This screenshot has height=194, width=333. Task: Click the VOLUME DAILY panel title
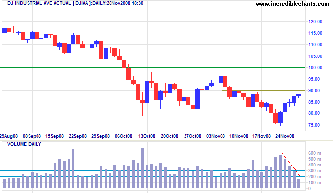point(24,144)
